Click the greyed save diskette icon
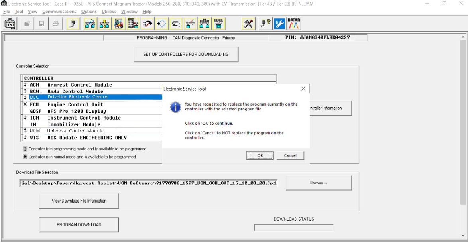 [x=41, y=24]
